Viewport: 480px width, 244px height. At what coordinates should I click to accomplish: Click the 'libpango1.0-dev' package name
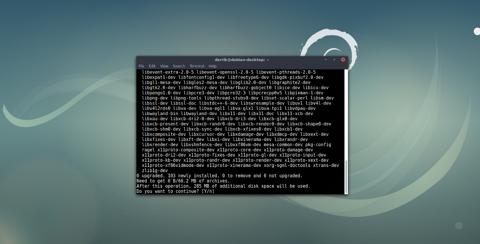point(161,93)
